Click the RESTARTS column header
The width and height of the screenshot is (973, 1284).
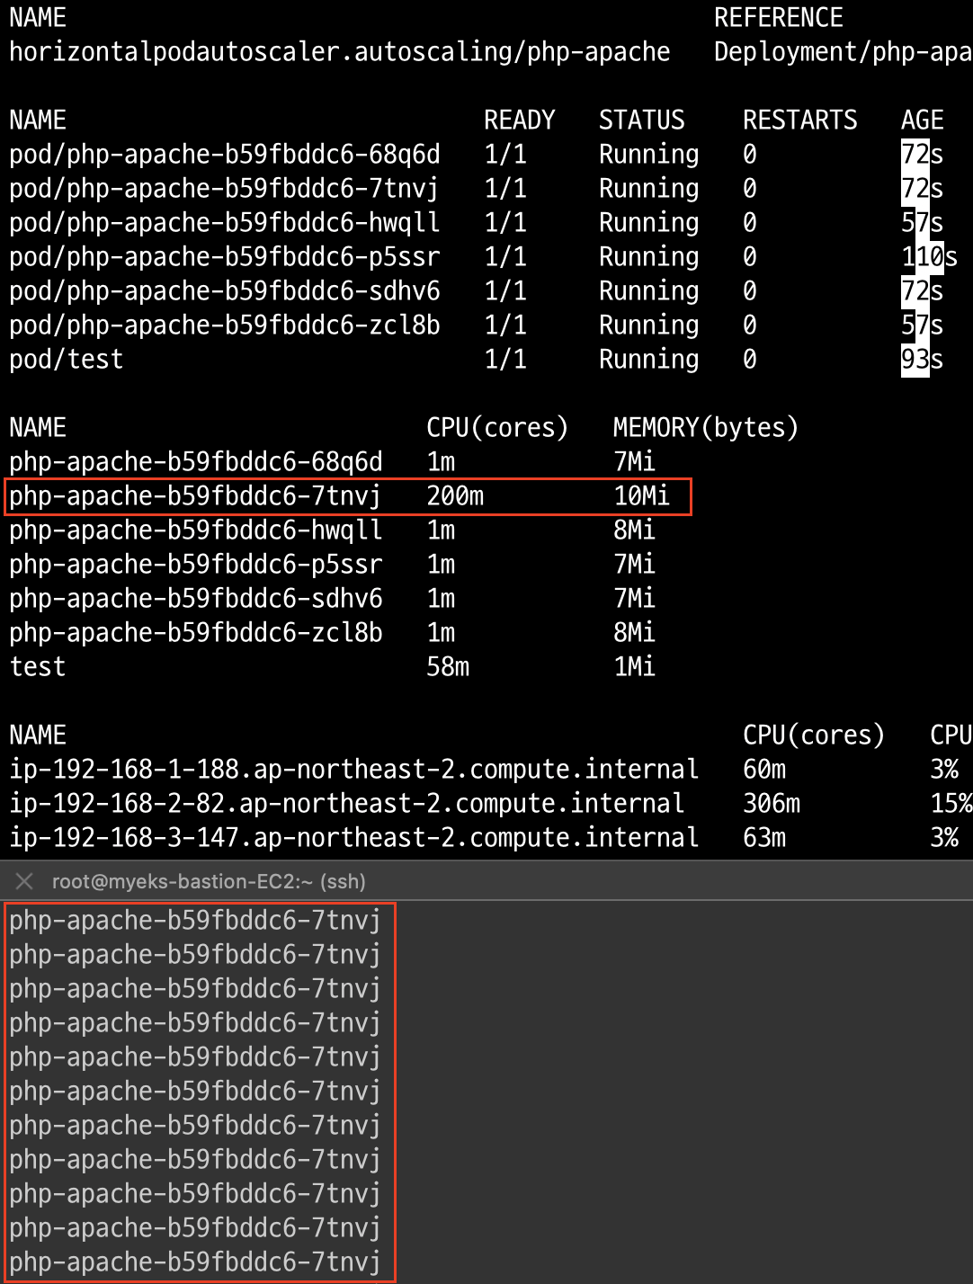click(x=800, y=120)
